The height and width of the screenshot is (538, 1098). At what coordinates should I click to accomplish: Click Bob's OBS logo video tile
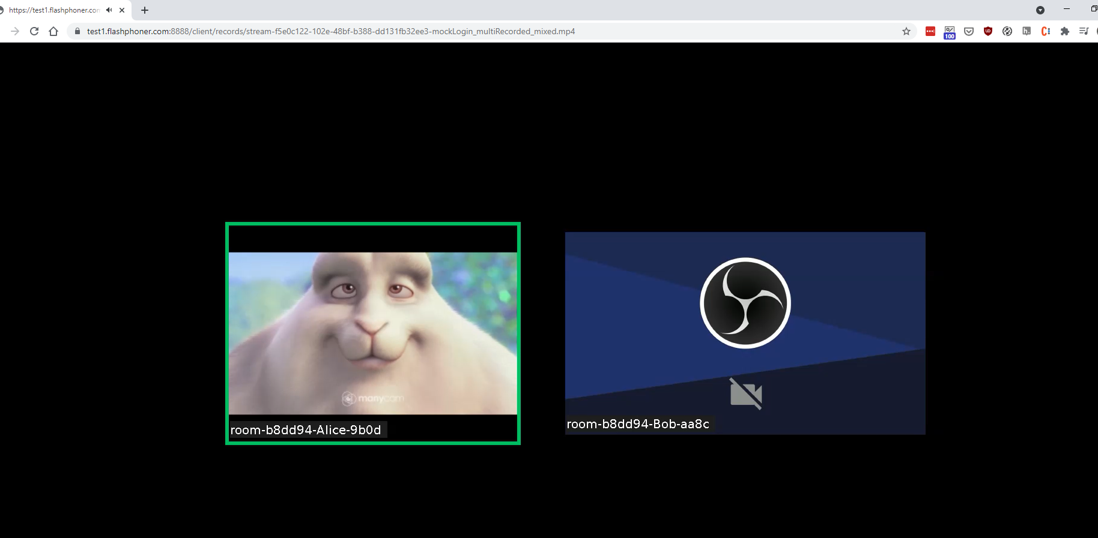(x=745, y=333)
